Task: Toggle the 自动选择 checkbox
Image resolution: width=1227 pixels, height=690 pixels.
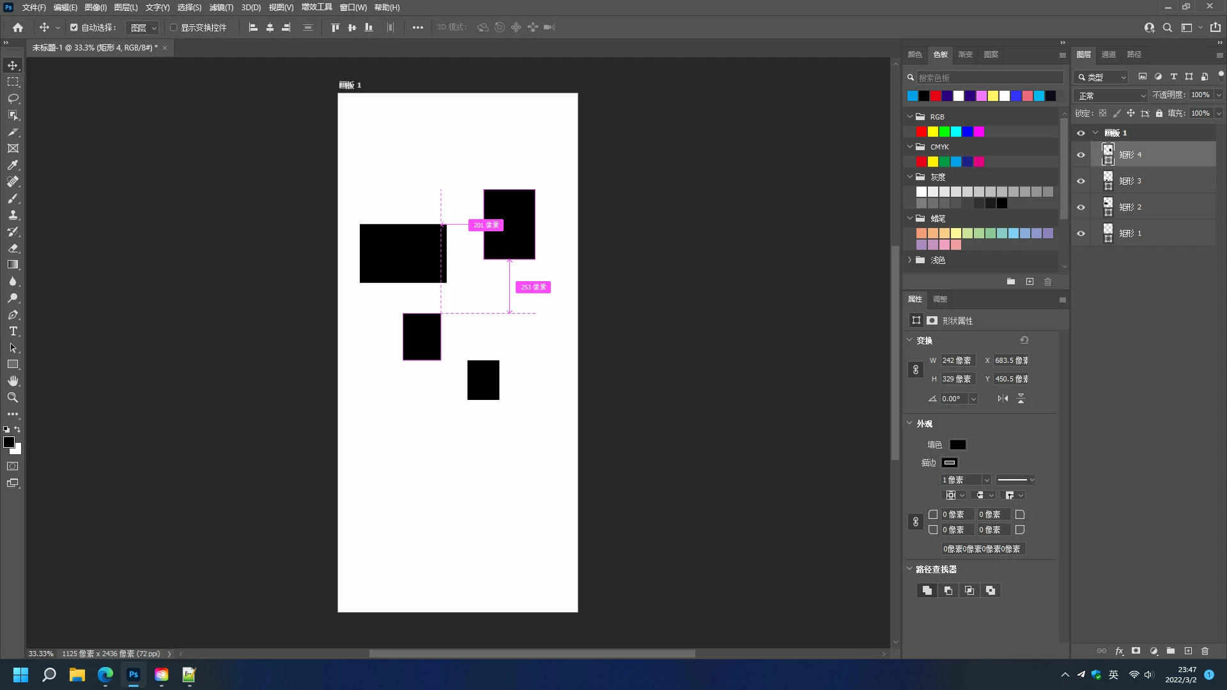Action: click(x=74, y=27)
